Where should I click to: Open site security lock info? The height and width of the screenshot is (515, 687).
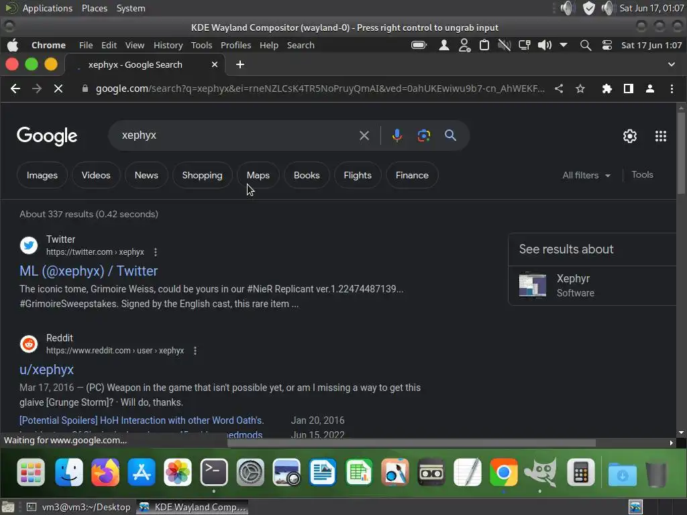[85, 89]
